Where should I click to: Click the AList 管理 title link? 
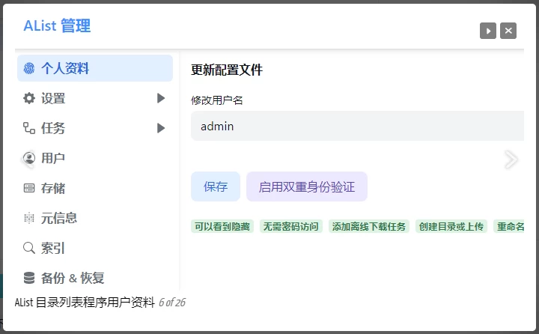pos(57,26)
